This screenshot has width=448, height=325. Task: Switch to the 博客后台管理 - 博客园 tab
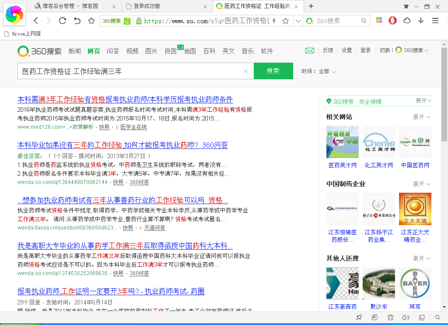(x=70, y=6)
